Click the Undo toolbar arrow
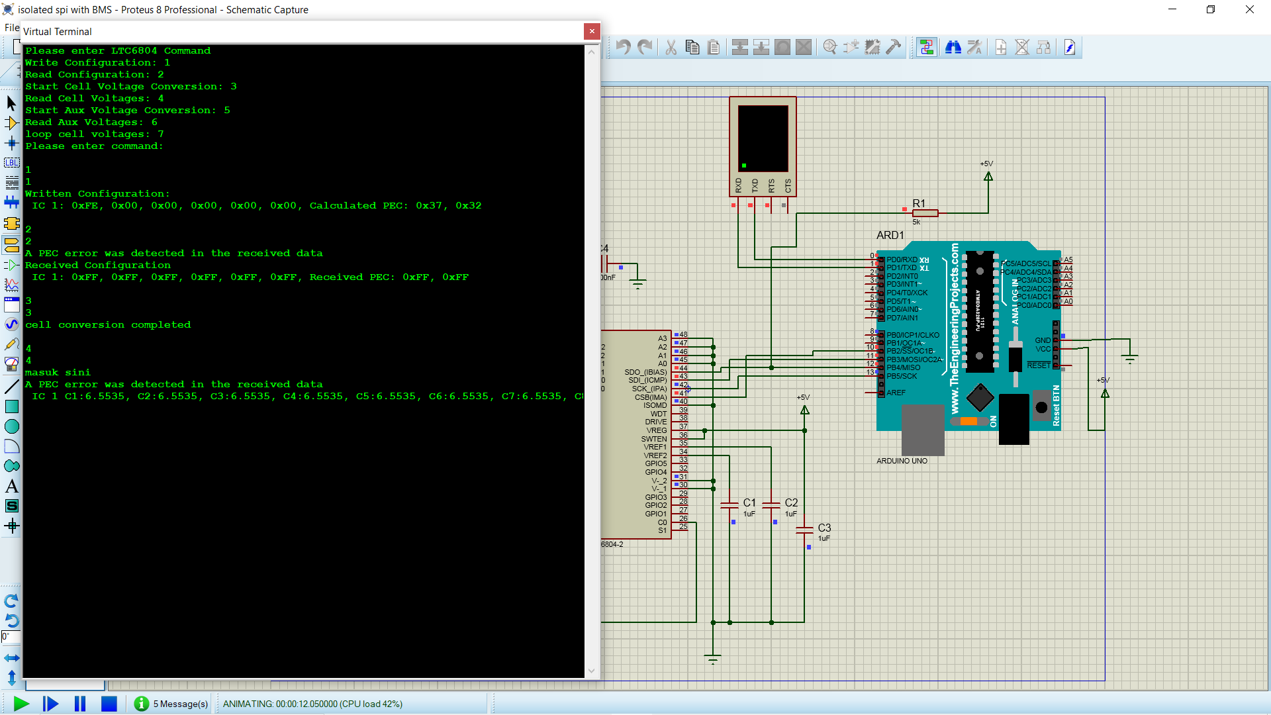1271x715 pixels. [623, 47]
